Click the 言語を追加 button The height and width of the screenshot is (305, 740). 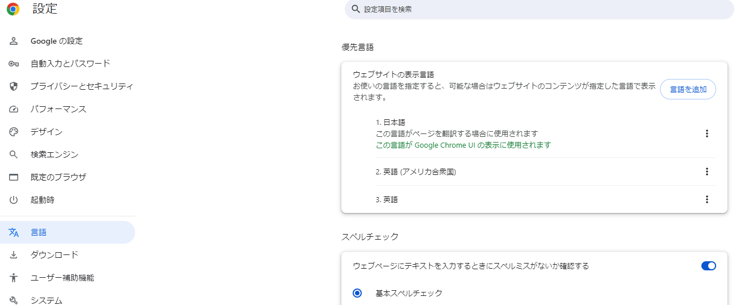coord(688,89)
